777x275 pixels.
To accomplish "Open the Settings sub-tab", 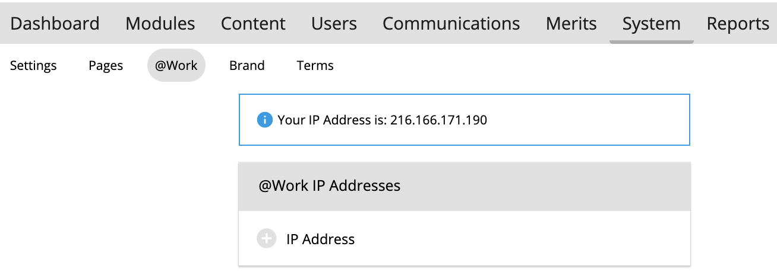I will [x=33, y=65].
